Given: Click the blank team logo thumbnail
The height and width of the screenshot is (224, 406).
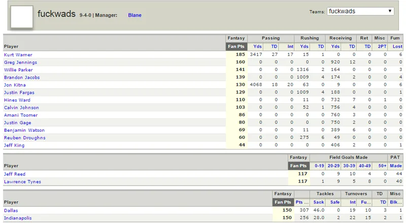Looking at the screenshot, I should 22,17.
